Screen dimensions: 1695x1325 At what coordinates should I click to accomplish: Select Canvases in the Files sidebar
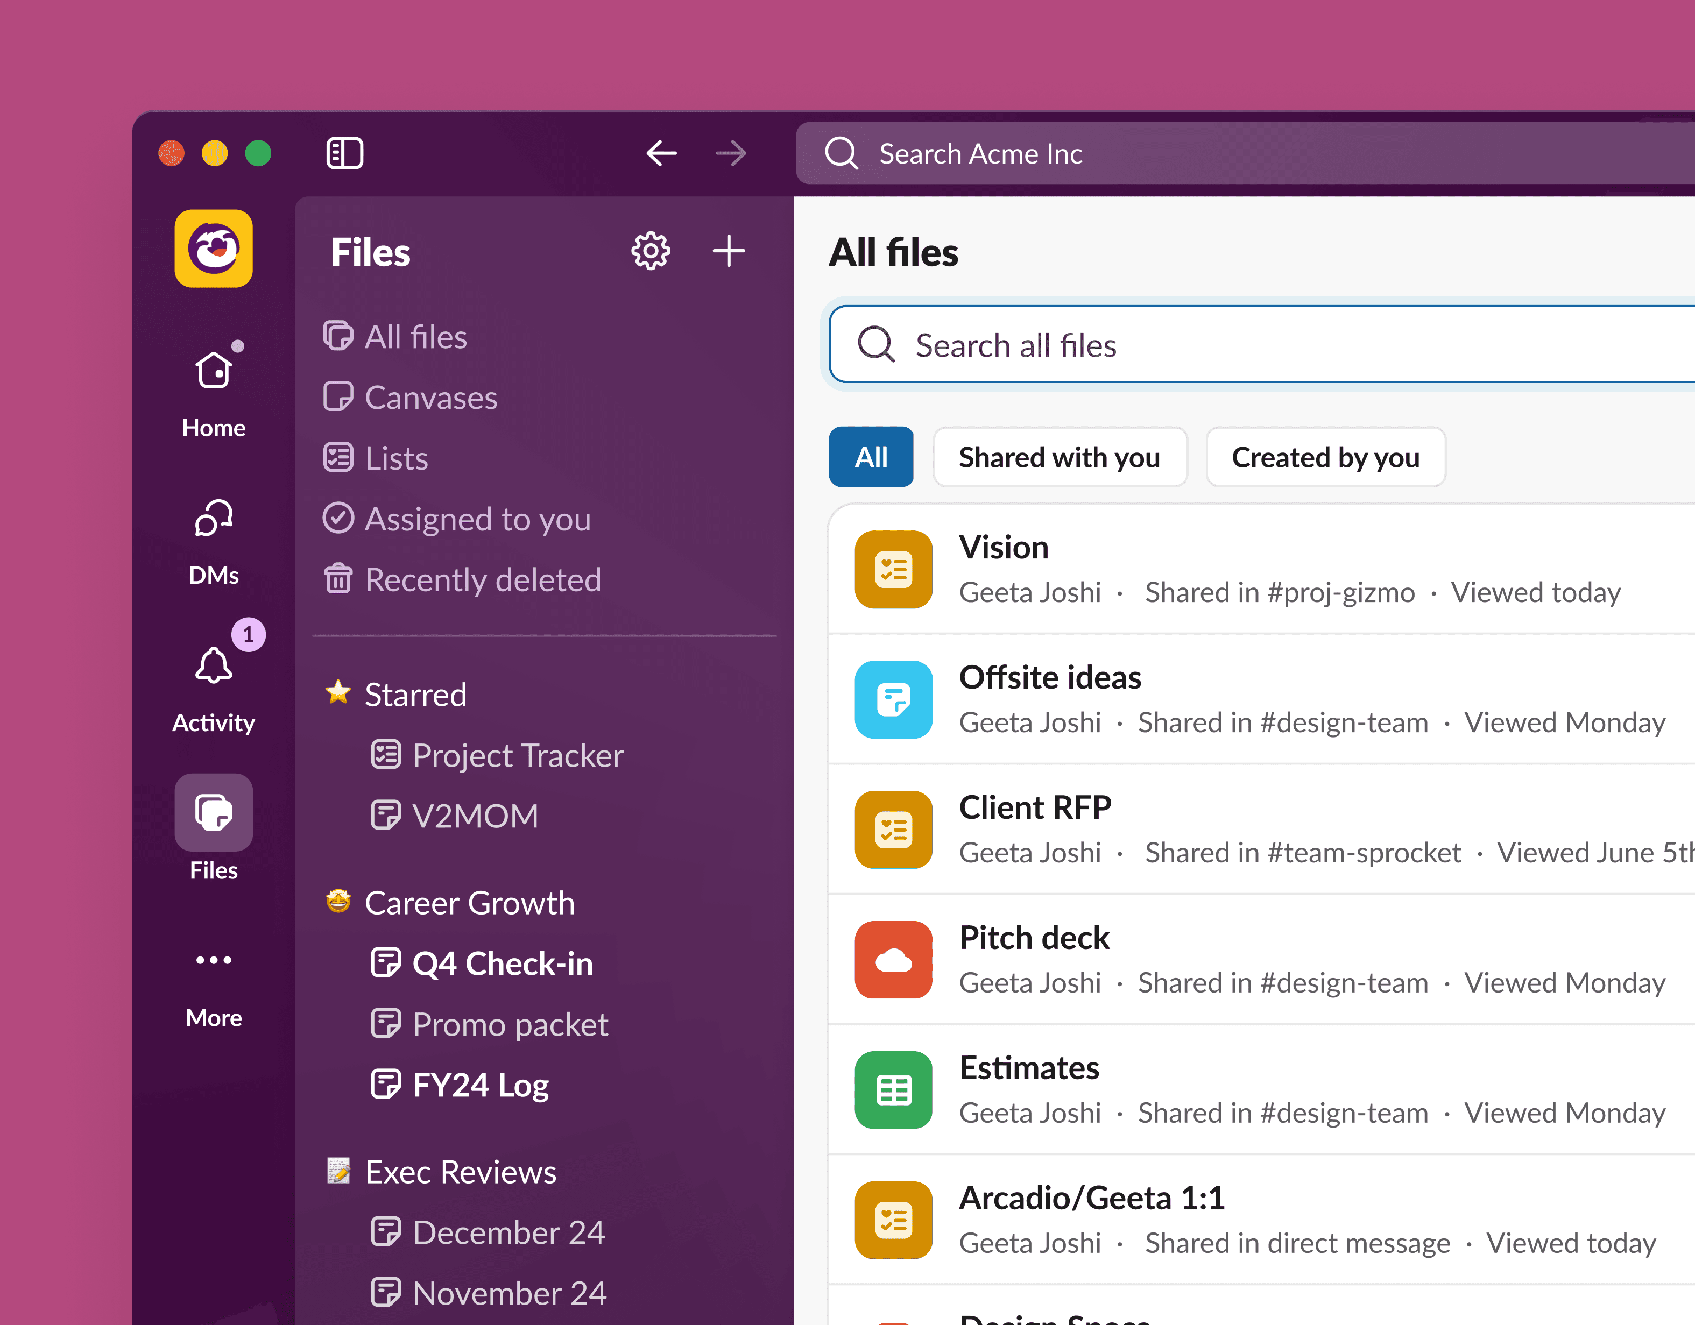pos(430,398)
